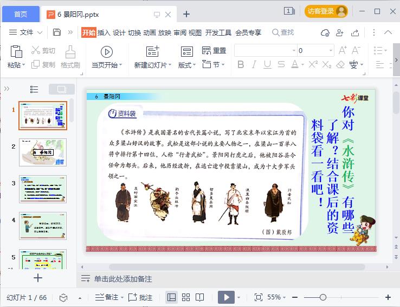Click the Search (查找) box
The image size is (400, 307).
tap(283, 32)
